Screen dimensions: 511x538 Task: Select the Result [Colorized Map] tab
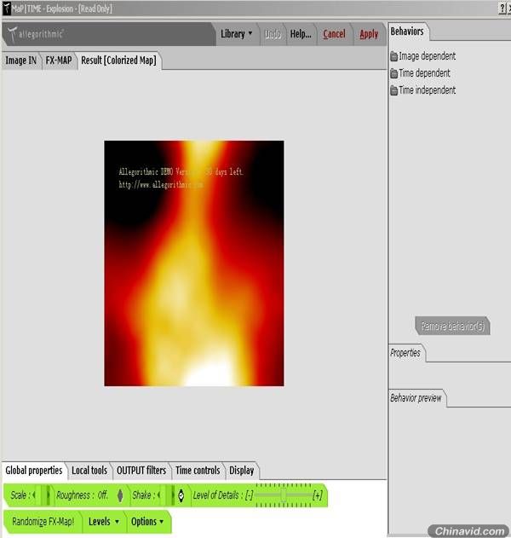[118, 61]
